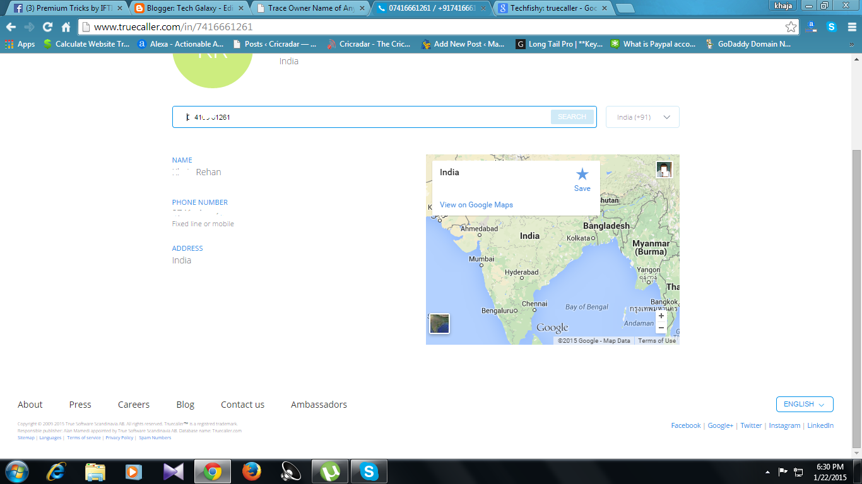Image resolution: width=862 pixels, height=484 pixels.
Task: Open the Apps bookmarks shortcut
Action: click(x=20, y=44)
